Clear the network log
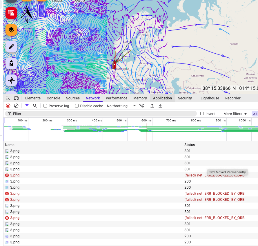 [x=16, y=106]
